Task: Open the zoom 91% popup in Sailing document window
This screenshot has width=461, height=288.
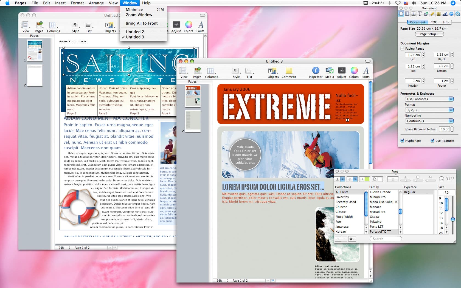Action: click(64, 247)
